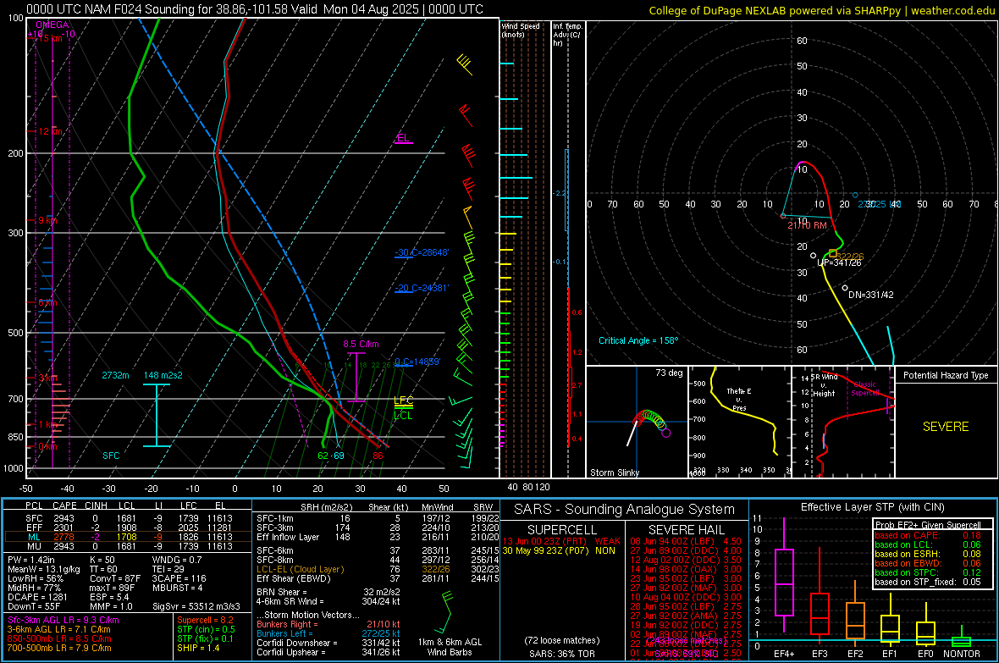Click the Effective Layer STP (with CIN) title
999x663 pixels.
(872, 507)
